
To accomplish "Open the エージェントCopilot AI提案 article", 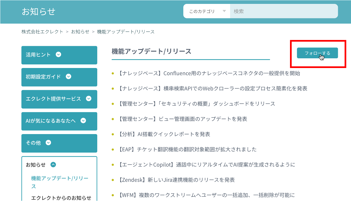I will (206, 165).
